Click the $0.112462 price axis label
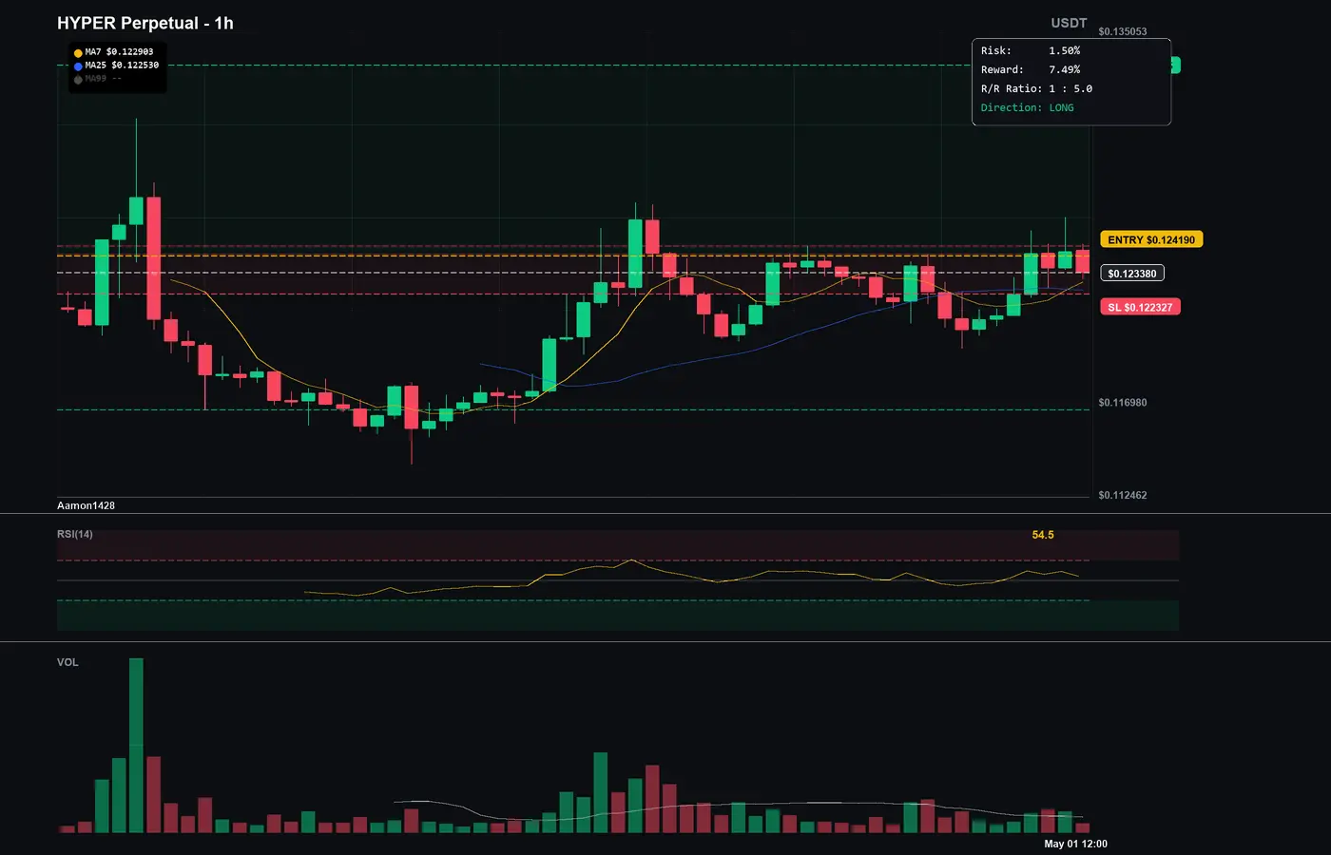Screen dimensions: 1331x855 (1123, 495)
